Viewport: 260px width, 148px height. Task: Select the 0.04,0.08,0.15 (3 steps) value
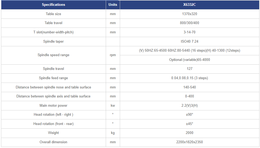(190, 78)
